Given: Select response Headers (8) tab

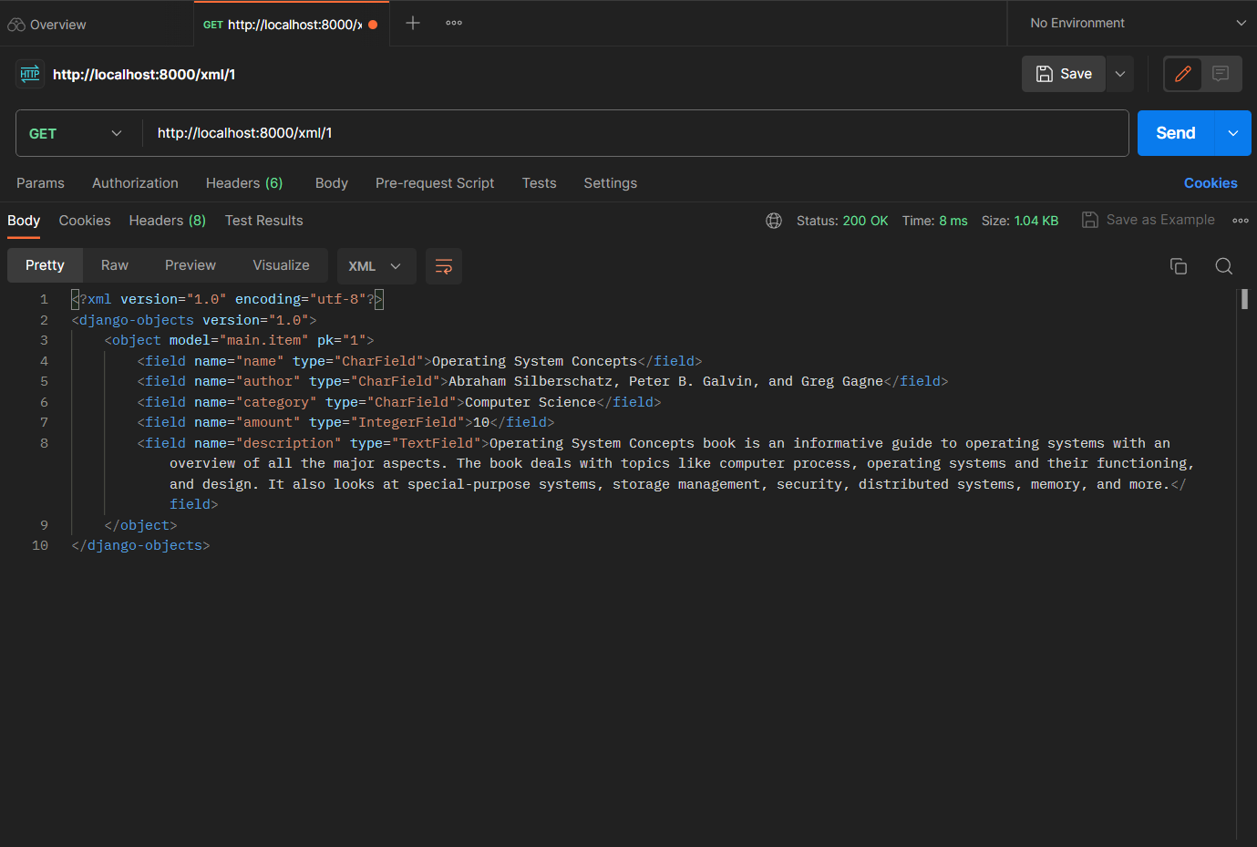Looking at the screenshot, I should pos(168,221).
